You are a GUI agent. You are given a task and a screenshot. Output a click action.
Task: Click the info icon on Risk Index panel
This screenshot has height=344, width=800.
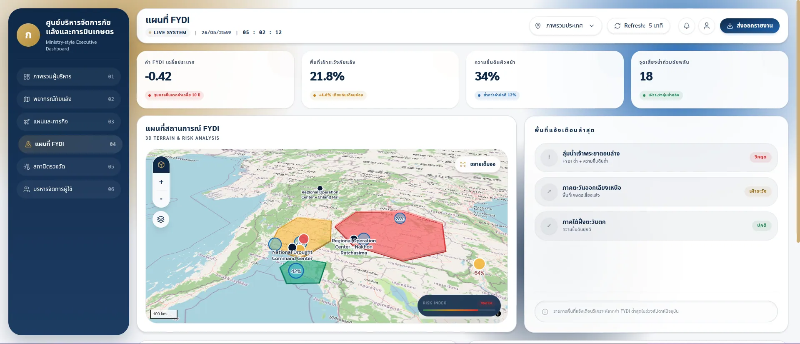[498, 314]
